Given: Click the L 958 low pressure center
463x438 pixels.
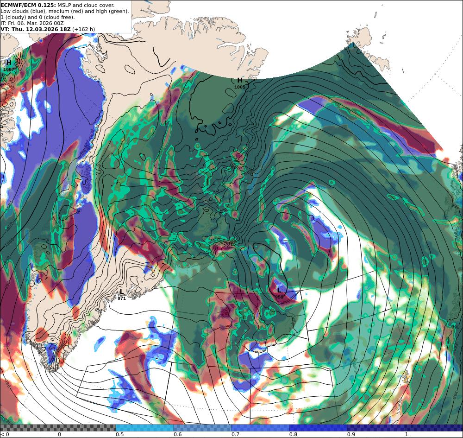Looking at the screenshot, I should 279,293.
